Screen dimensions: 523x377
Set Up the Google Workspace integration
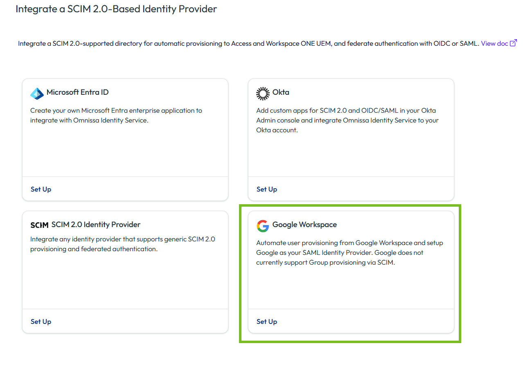(267, 321)
